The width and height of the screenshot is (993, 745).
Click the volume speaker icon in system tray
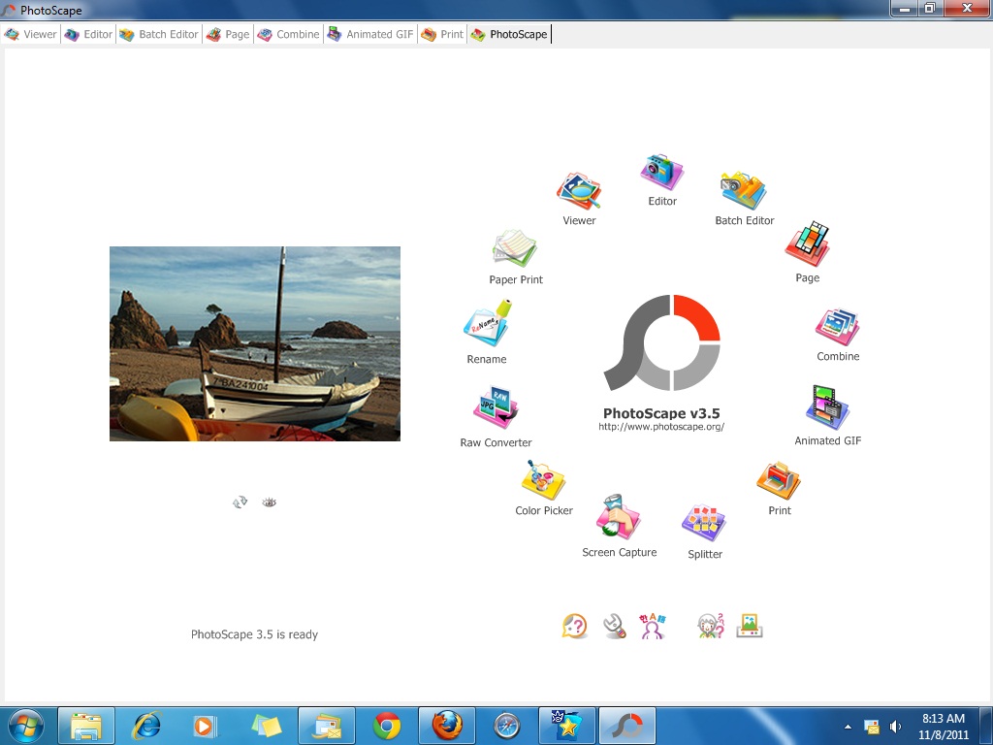pyautogui.click(x=895, y=727)
